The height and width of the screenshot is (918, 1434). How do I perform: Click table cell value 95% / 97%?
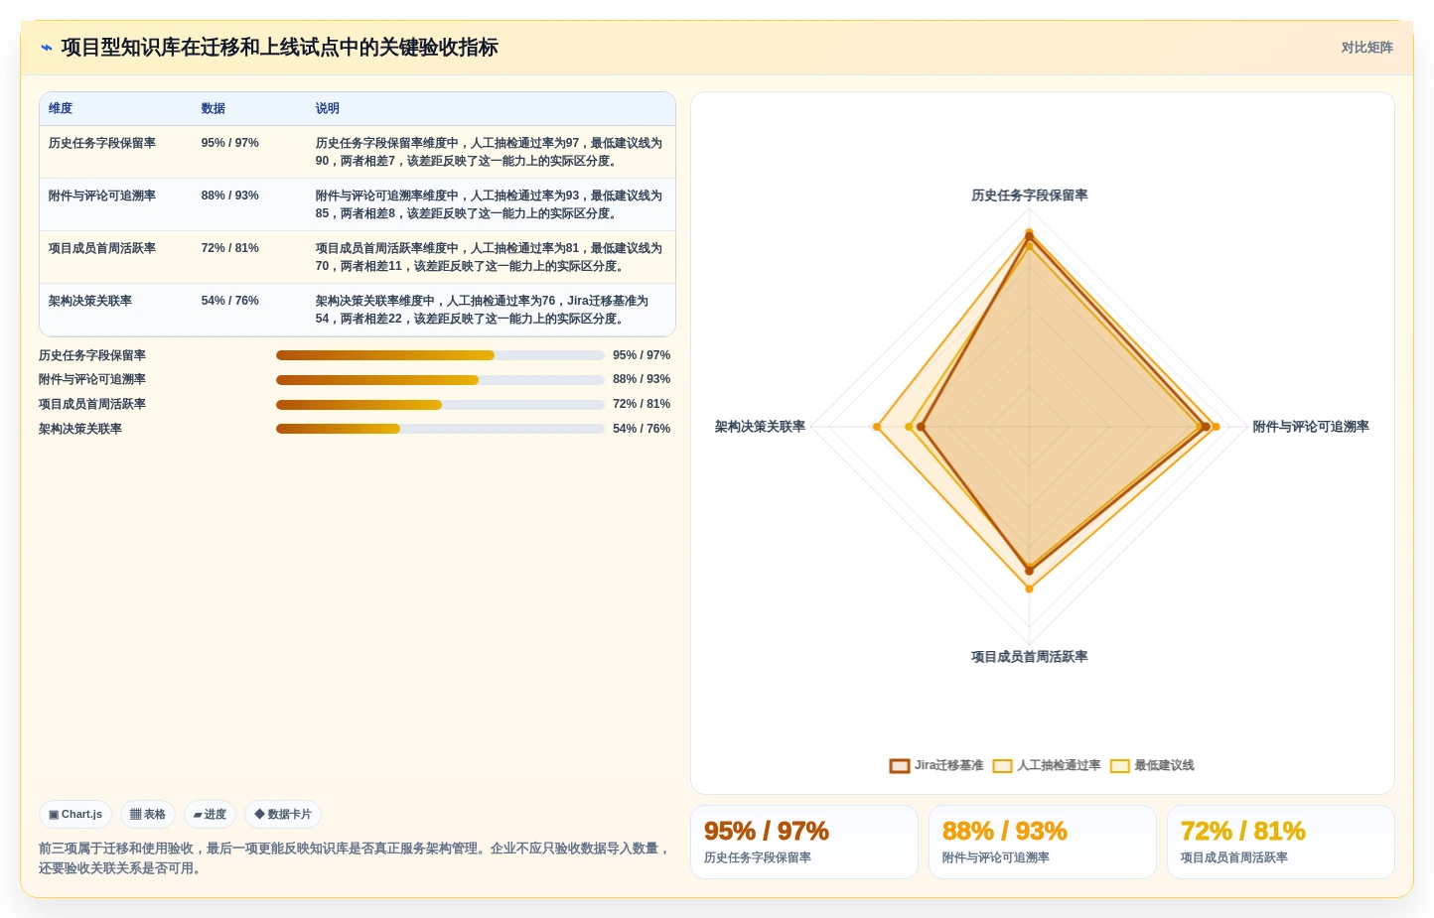(x=229, y=143)
